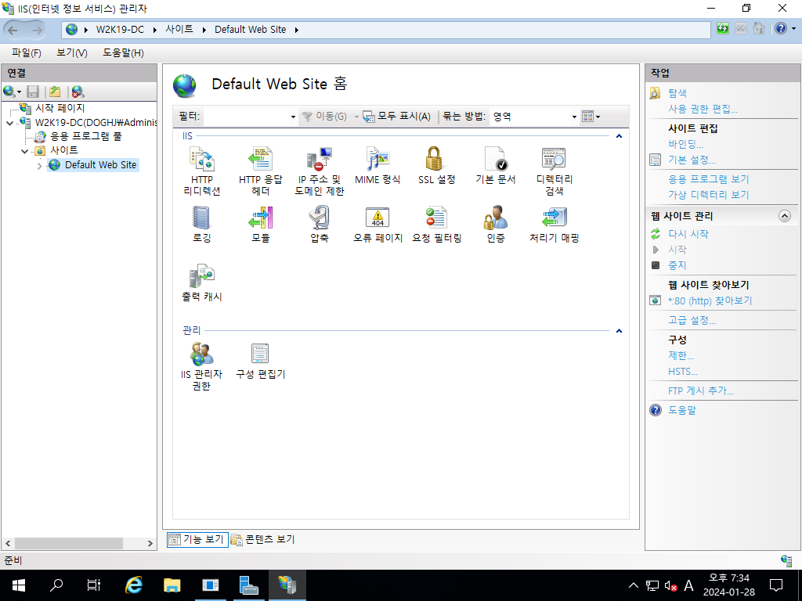
Task: Open the 기본 설정 link
Action: click(692, 160)
